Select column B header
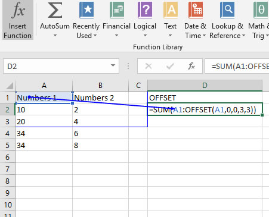The width and height of the screenshot is (269, 217). click(100, 86)
